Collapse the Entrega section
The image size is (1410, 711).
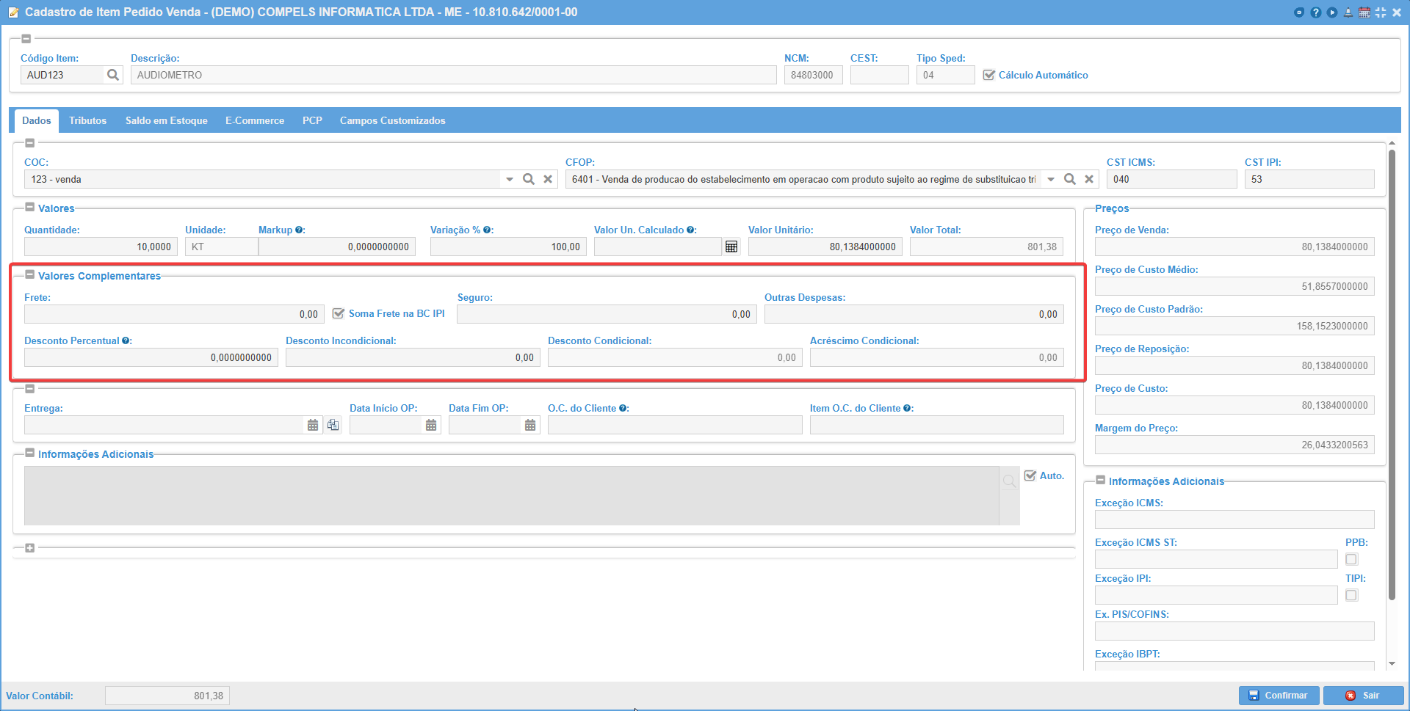coord(30,389)
